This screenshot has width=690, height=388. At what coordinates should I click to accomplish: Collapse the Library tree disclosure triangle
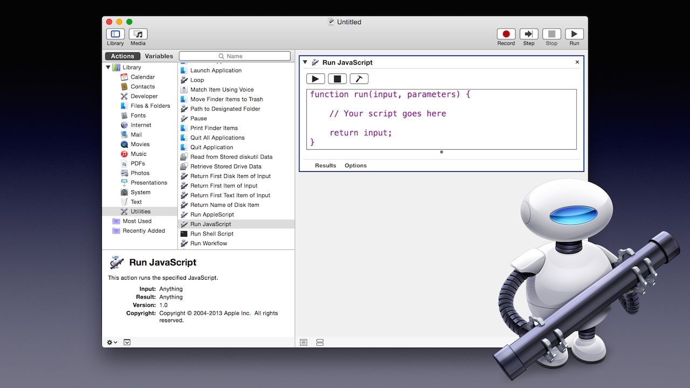[x=108, y=67]
